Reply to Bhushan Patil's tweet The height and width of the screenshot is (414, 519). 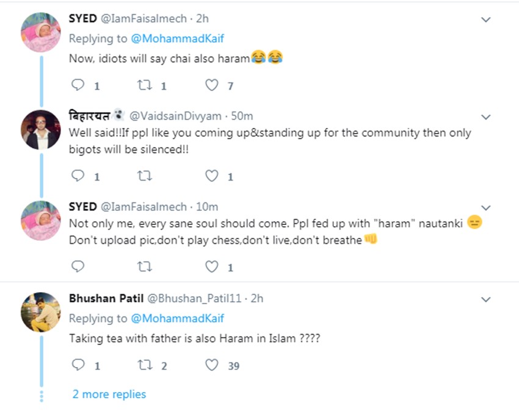click(78, 365)
